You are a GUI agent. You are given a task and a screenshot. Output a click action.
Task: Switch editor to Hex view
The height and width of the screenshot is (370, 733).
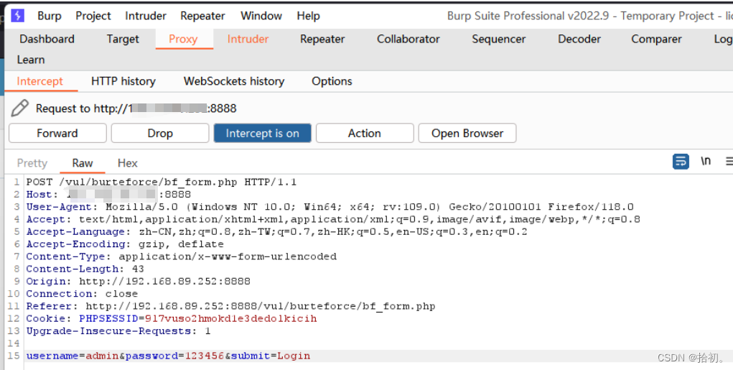(x=127, y=163)
